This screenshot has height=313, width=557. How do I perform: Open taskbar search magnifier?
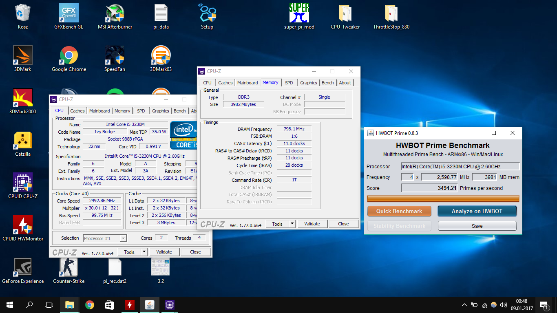pos(29,304)
